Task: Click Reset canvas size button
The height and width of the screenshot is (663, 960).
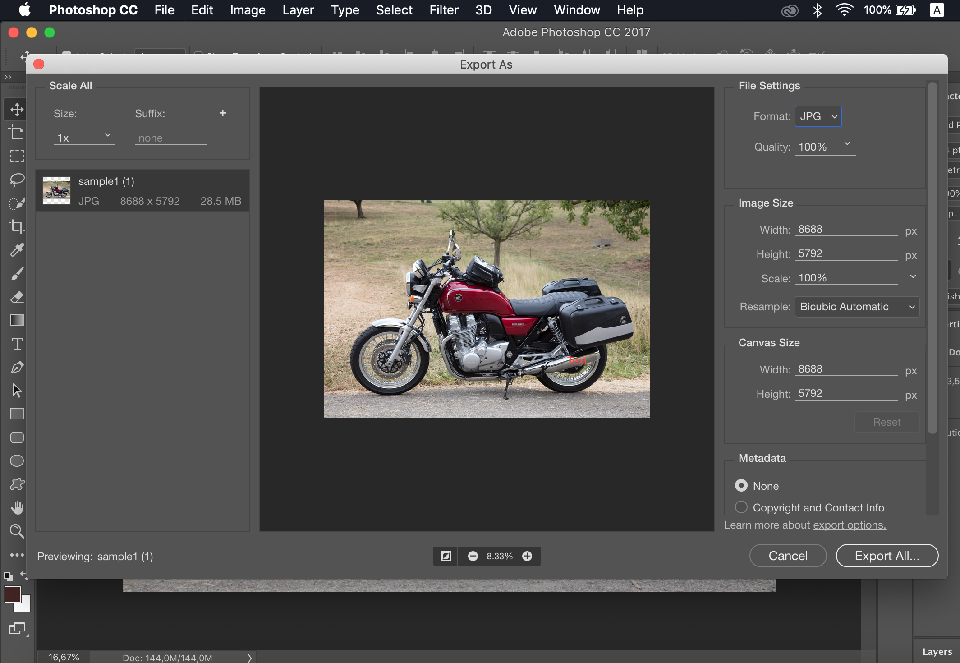Action: 887,422
